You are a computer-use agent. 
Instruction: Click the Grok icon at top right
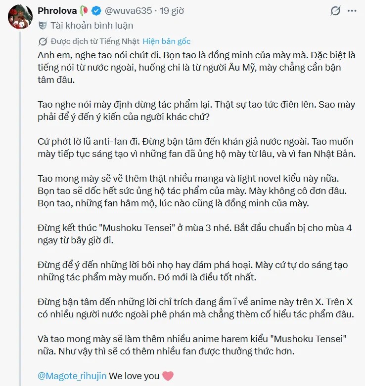(x=335, y=11)
